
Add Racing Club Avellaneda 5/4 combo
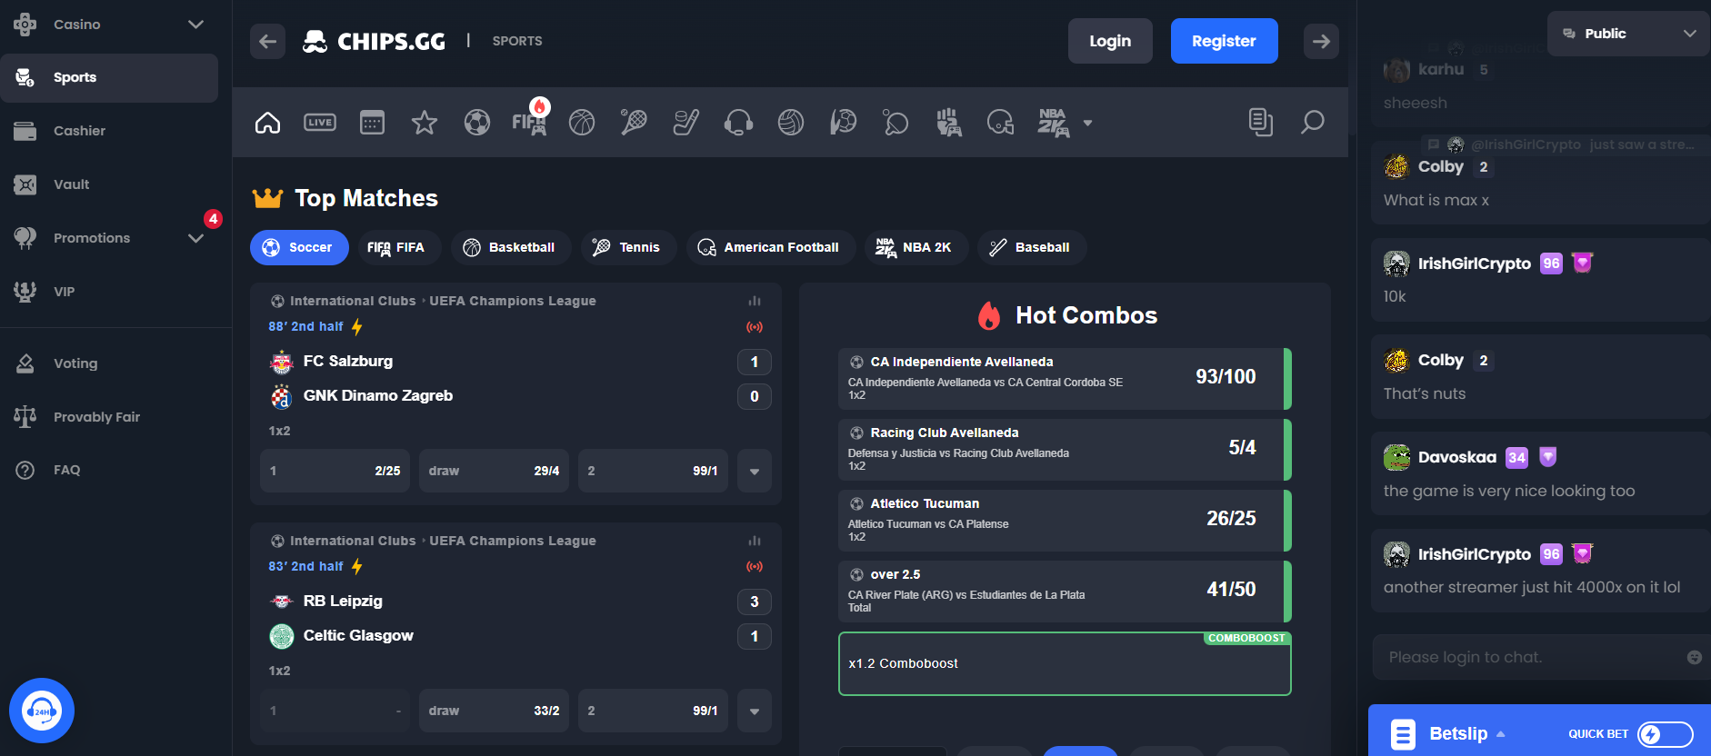point(1065,450)
